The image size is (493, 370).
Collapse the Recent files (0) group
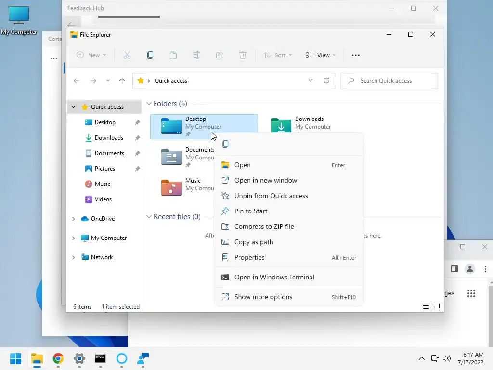(x=149, y=217)
